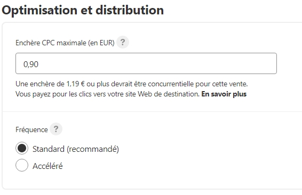Show info about delivery frequency options

pyautogui.click(x=56, y=129)
